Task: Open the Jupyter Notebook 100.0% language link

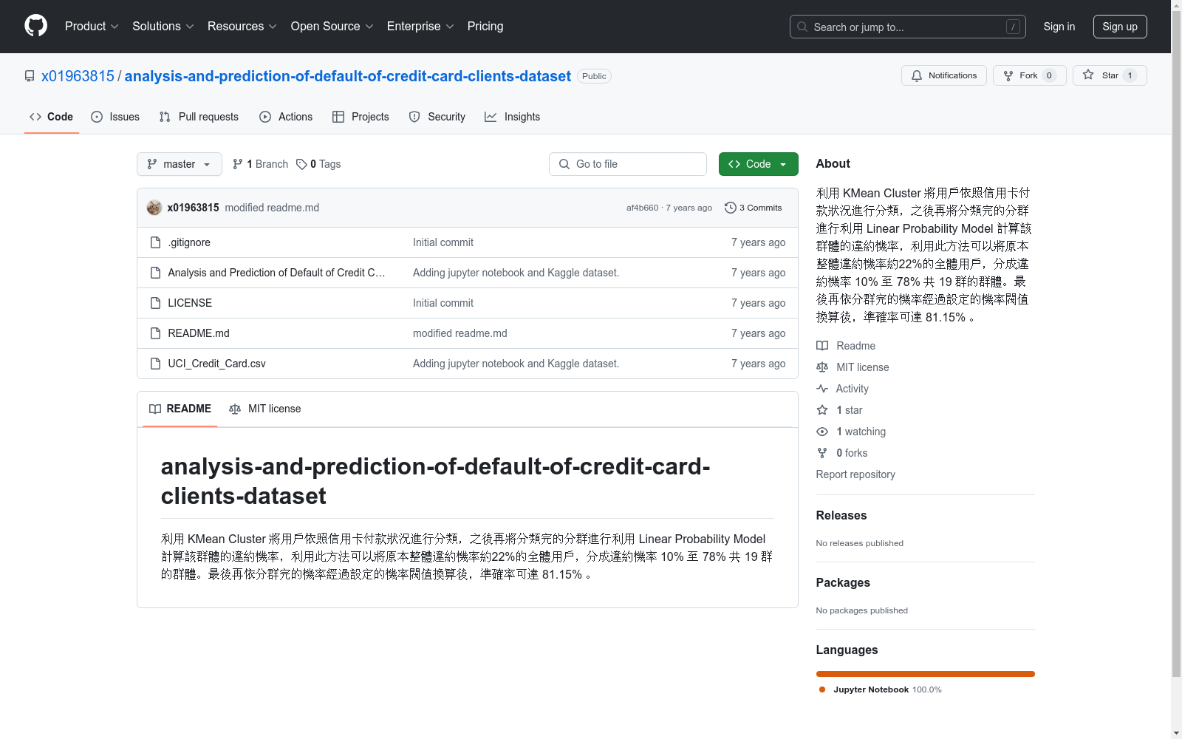Action: point(881,689)
